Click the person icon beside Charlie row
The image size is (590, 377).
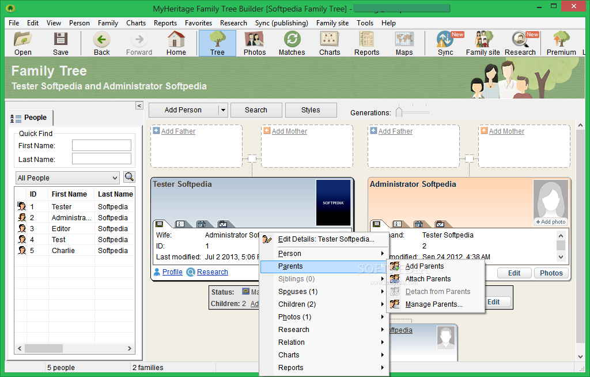(x=22, y=250)
